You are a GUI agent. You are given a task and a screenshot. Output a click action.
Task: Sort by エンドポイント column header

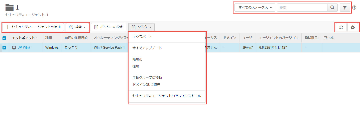coord(25,38)
